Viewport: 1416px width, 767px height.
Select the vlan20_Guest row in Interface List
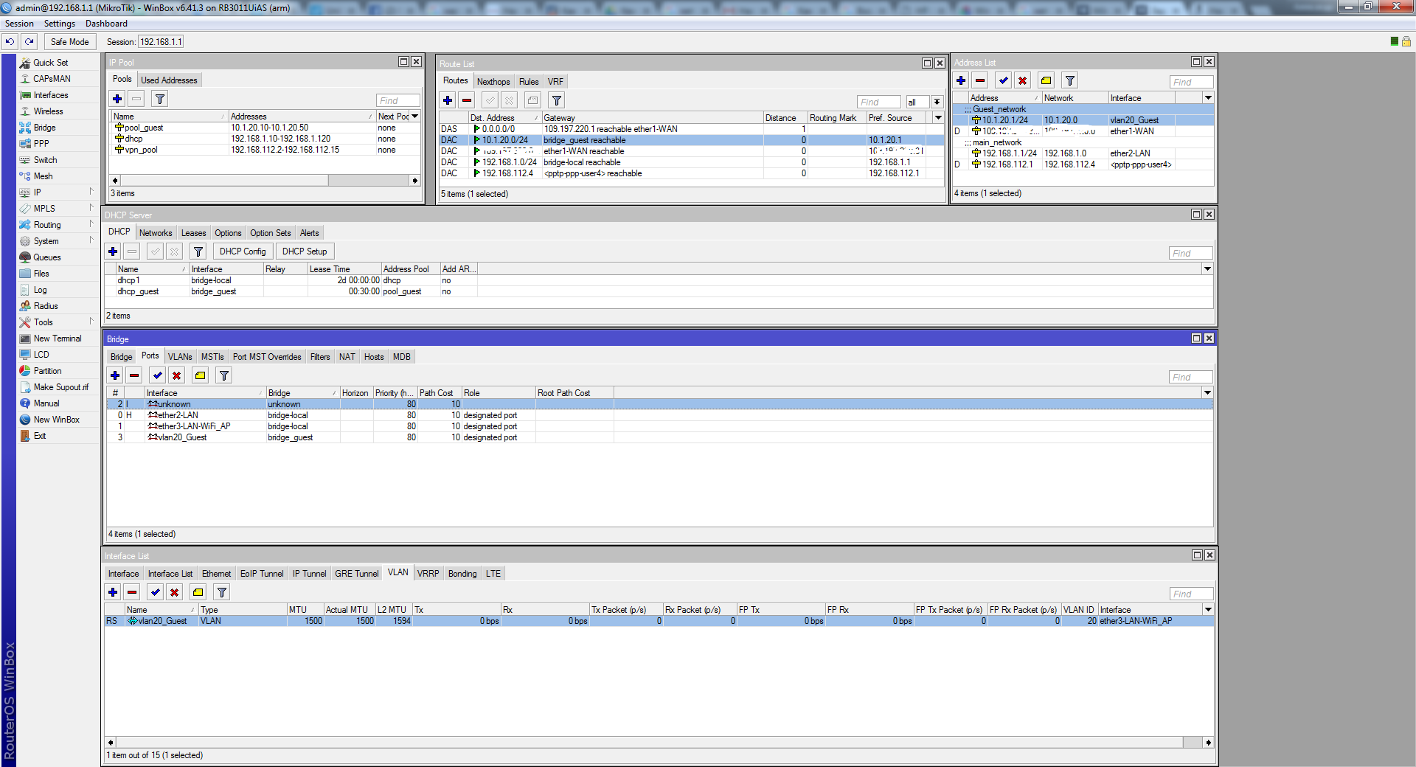(659, 621)
